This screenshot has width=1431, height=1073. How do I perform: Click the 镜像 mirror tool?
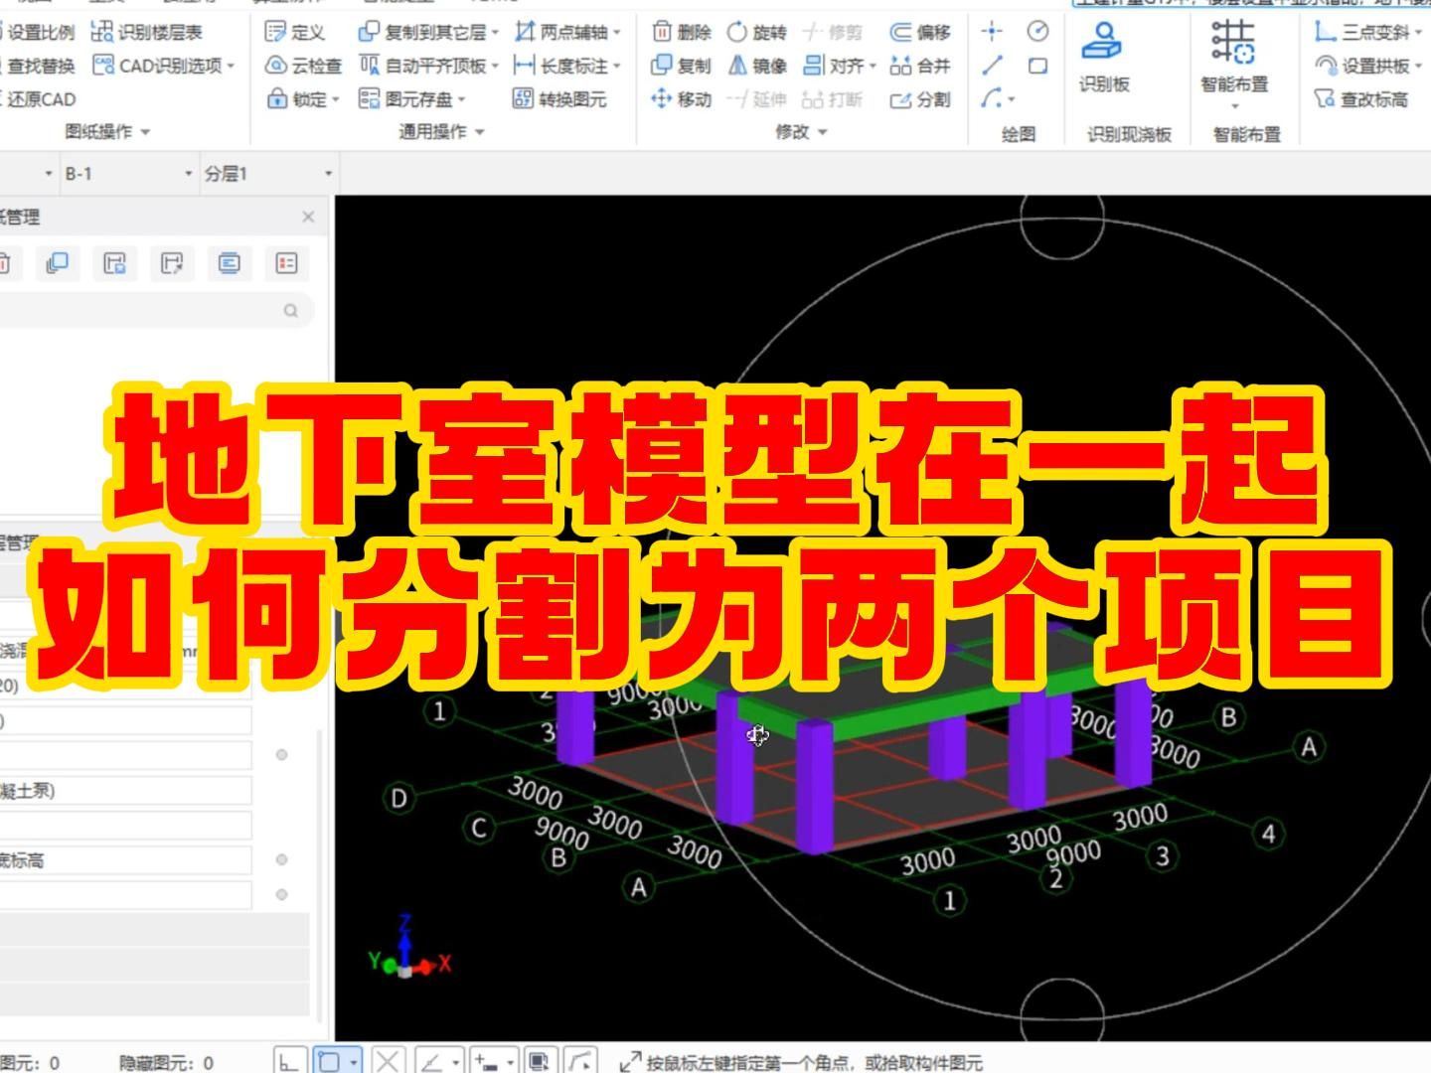pos(757,67)
